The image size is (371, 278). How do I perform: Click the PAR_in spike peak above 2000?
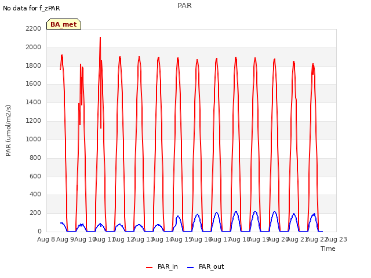pyautogui.click(x=100, y=38)
